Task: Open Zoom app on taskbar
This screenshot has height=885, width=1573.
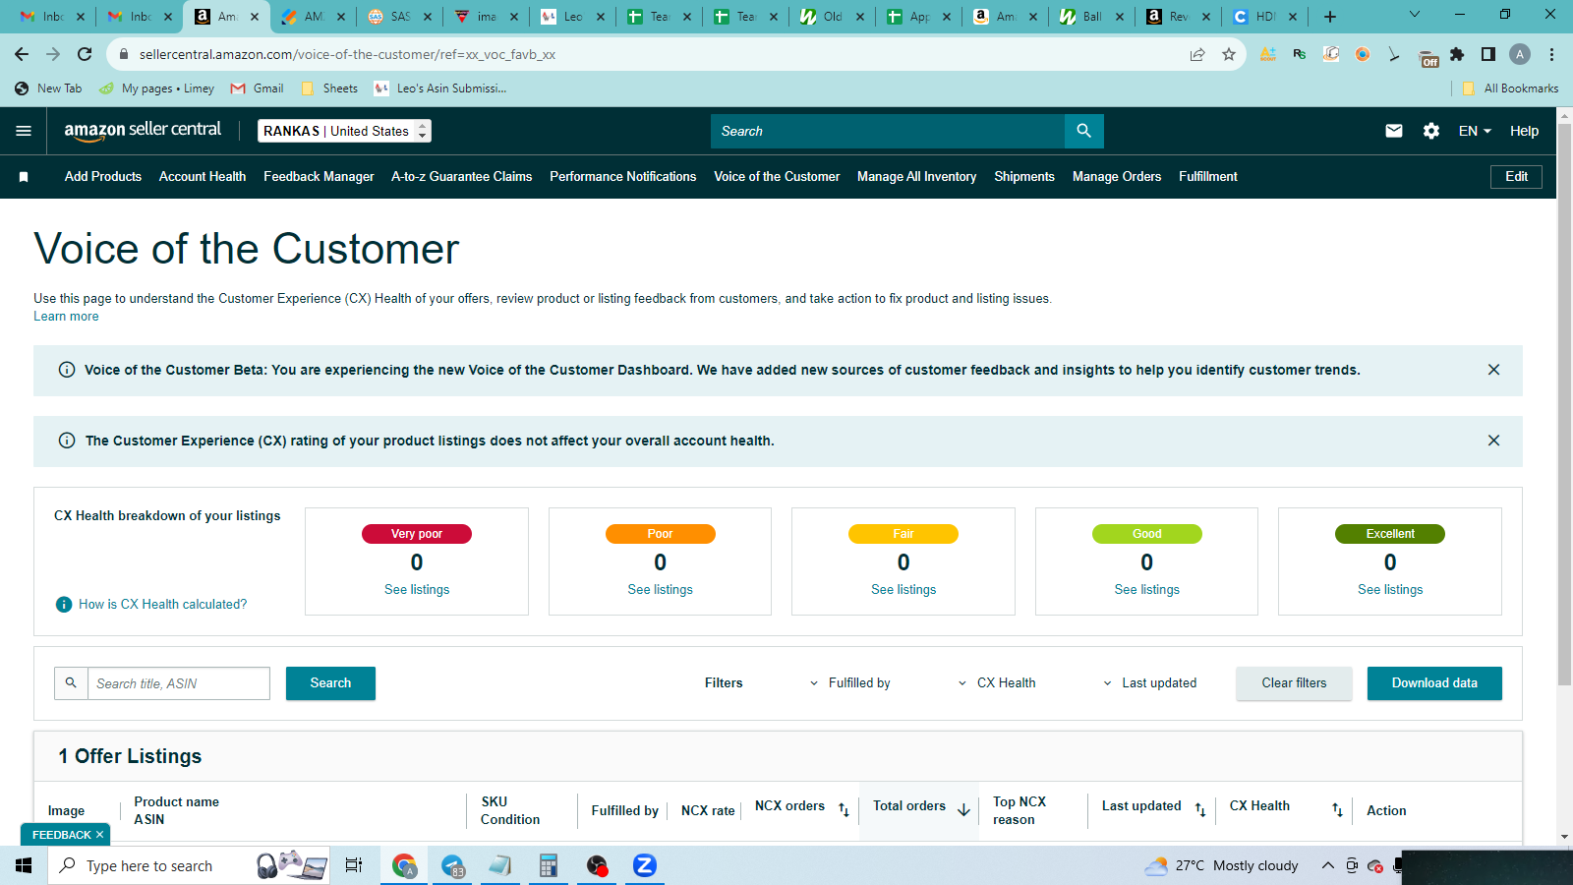Action: (x=644, y=865)
